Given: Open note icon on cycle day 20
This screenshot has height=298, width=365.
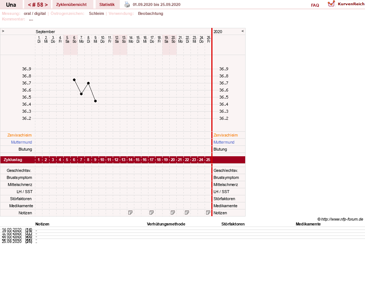Looking at the screenshot, I should (x=173, y=212).
